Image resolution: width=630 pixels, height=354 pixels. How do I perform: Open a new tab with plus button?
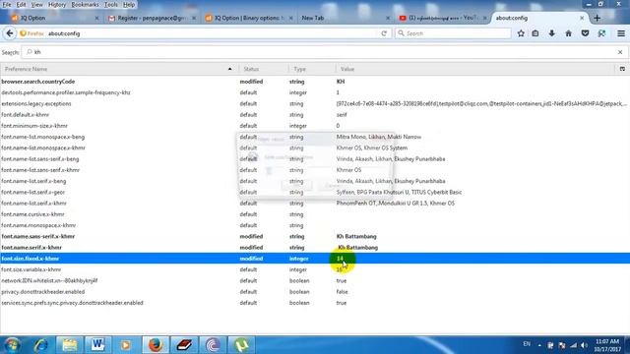coord(597,18)
